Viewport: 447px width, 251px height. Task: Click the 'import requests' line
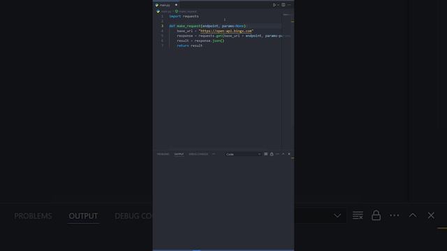[184, 16]
